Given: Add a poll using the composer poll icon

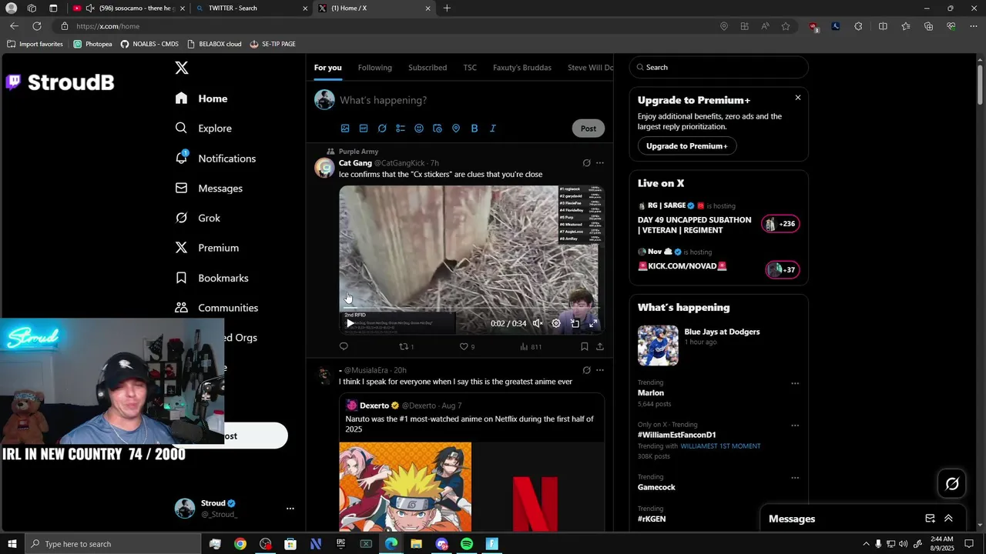Looking at the screenshot, I should click(x=401, y=128).
